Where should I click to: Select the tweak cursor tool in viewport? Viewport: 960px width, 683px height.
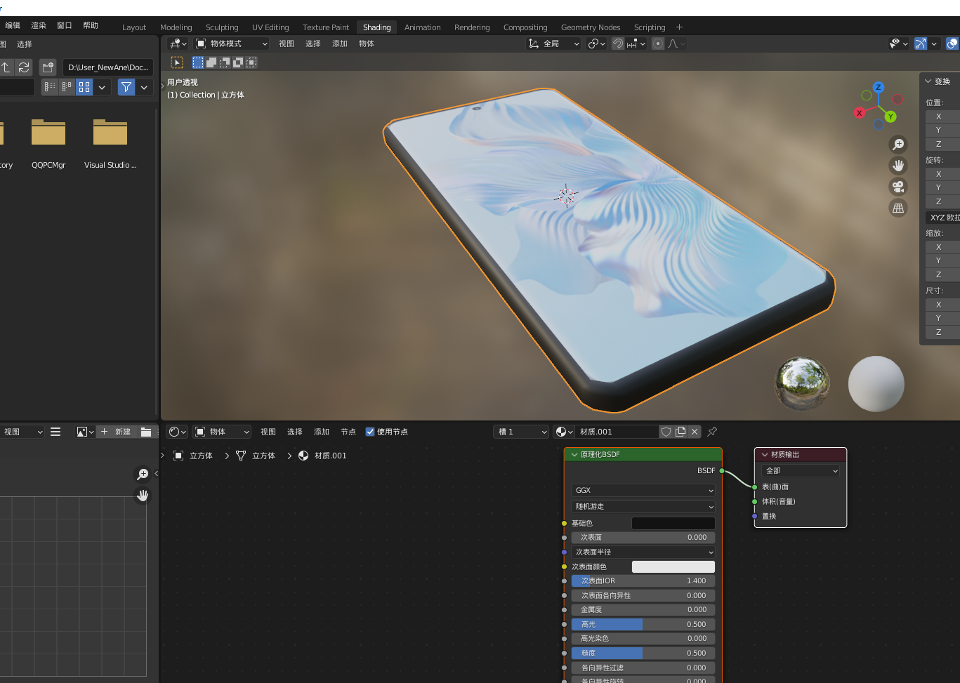coord(177,62)
